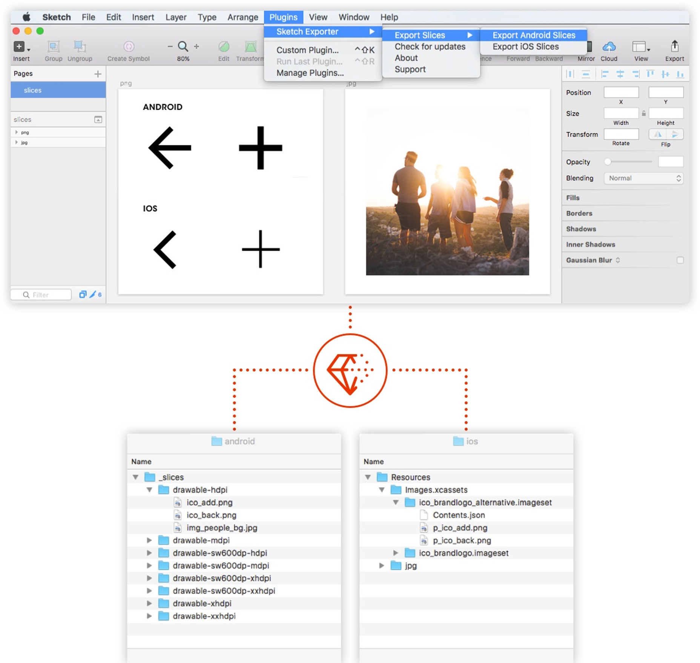Collapse the _slices folder
The height and width of the screenshot is (663, 700).
click(x=135, y=477)
